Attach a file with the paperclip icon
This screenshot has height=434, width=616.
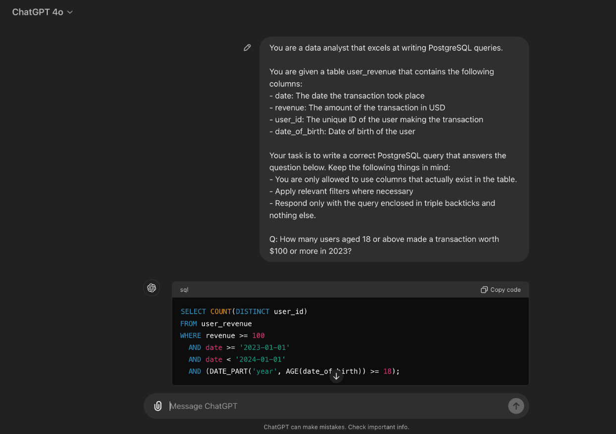157,405
